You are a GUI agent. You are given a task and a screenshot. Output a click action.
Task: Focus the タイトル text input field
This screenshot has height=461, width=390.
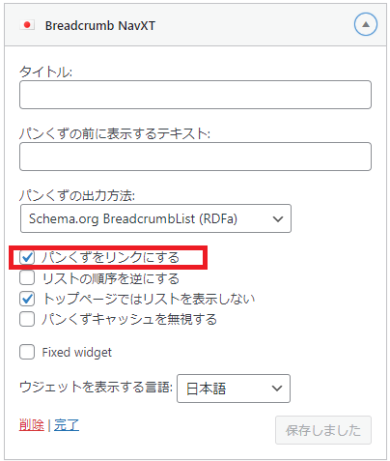click(195, 95)
